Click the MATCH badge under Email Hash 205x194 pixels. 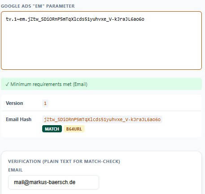[52, 129]
